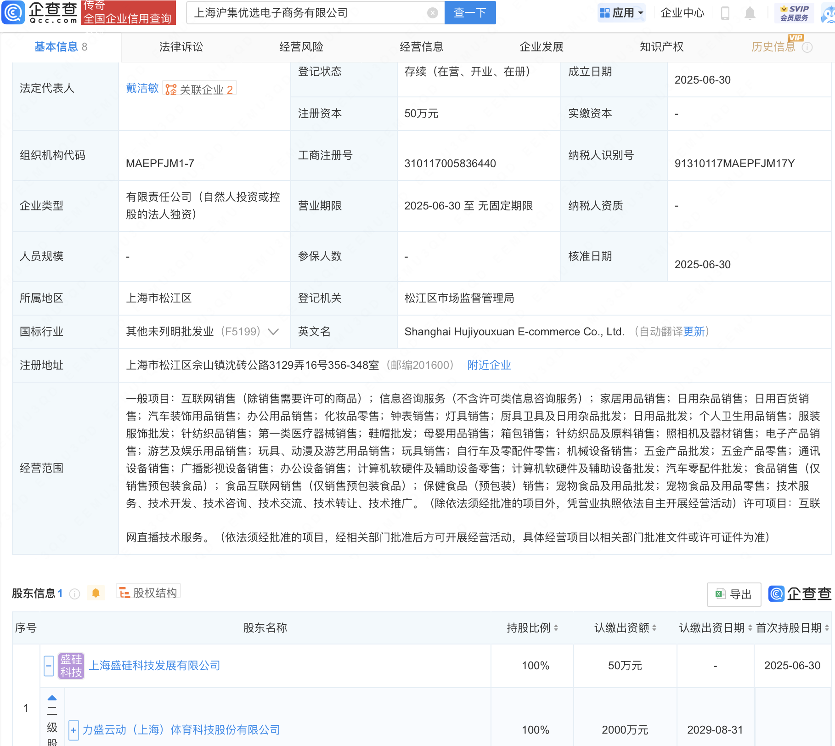Viewport: 835px width, 746px height.
Task: Click the 所属地区 value 上海市松江区
Action: 159,298
